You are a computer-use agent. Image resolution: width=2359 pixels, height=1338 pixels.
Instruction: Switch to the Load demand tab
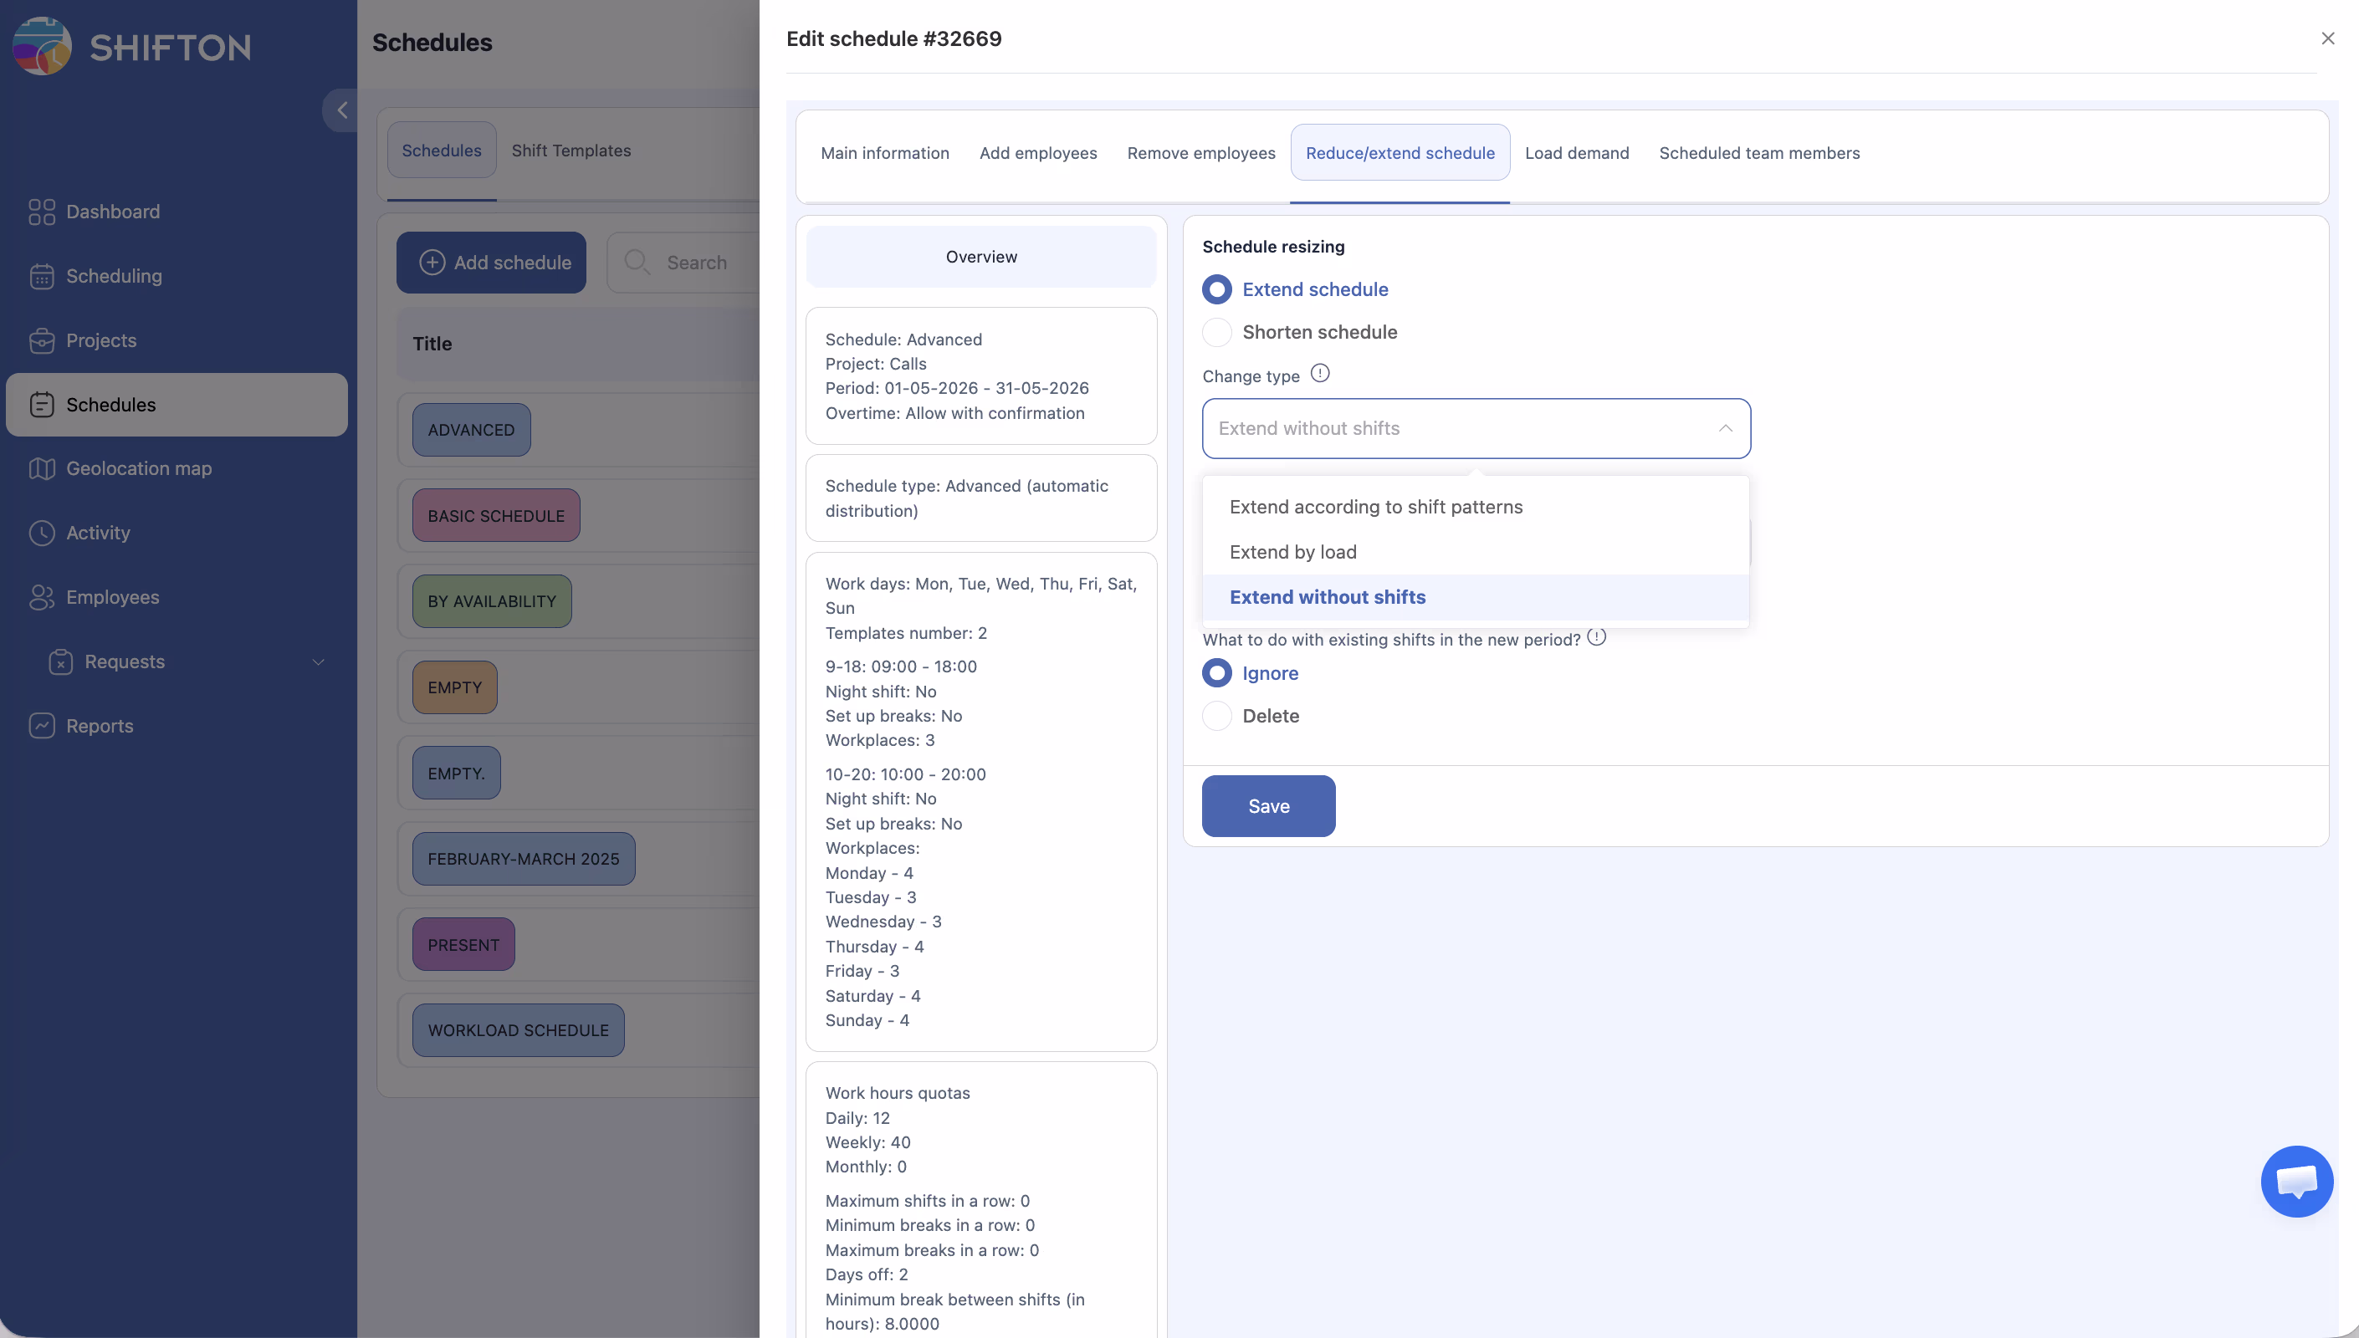coord(1576,152)
